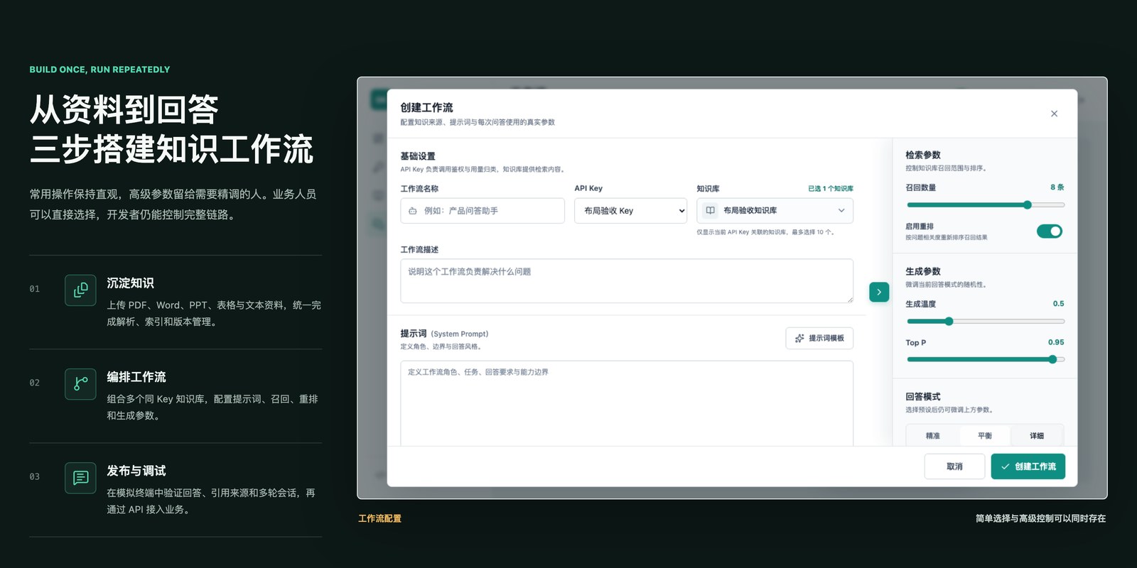Screen dimensions: 1137x568
Task: Toggle the 启用重排 switch
Action: click(1050, 231)
